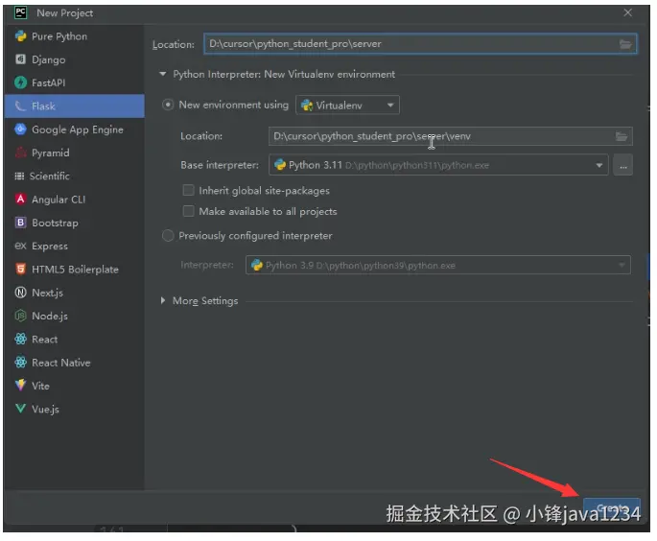Select New environment using radio button

point(168,105)
